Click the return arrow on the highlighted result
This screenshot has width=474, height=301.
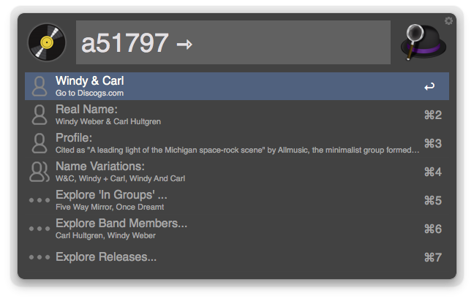429,87
